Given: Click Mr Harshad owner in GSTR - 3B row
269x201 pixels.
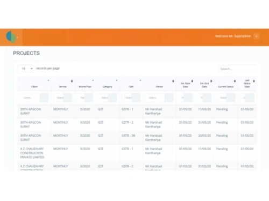Looking at the screenshot, I should (x=154, y=138).
